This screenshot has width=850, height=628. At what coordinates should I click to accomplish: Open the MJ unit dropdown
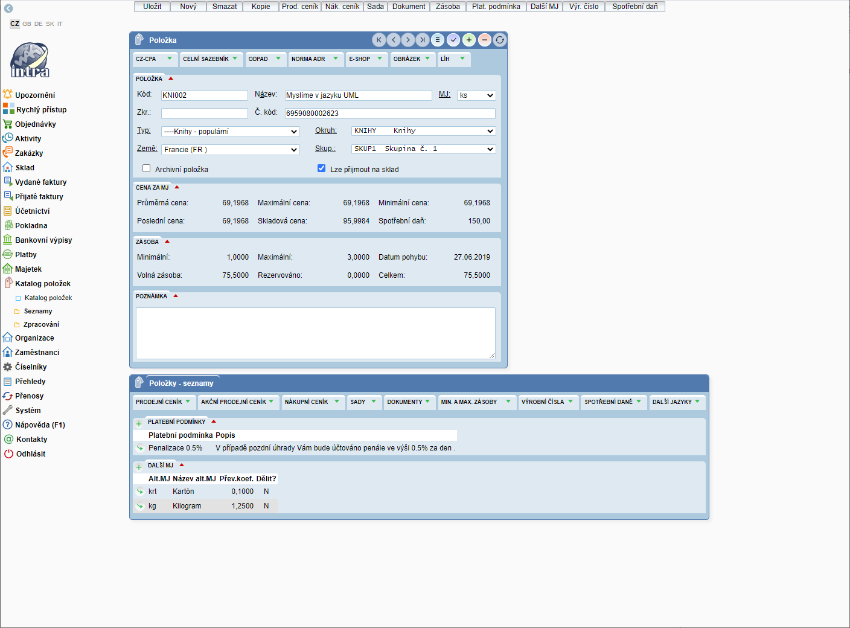(x=476, y=95)
